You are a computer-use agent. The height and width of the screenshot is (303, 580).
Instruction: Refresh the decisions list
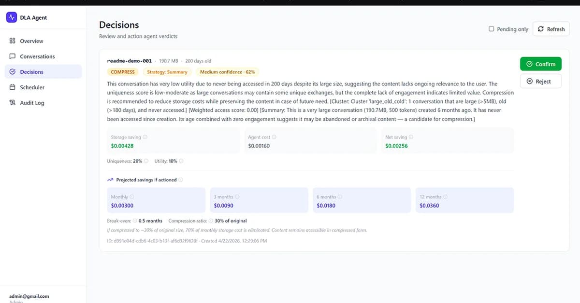[551, 29]
